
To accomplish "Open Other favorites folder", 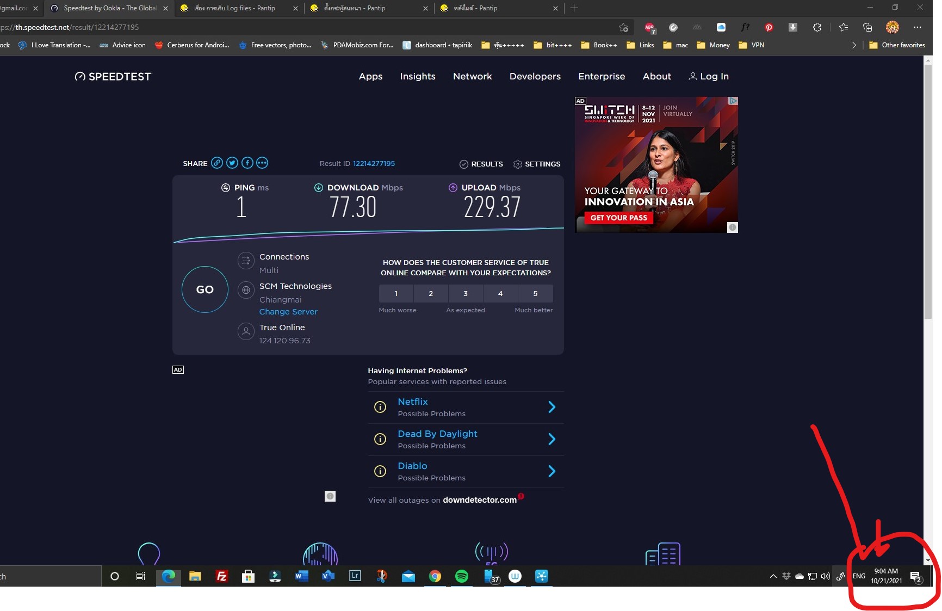I will (897, 45).
